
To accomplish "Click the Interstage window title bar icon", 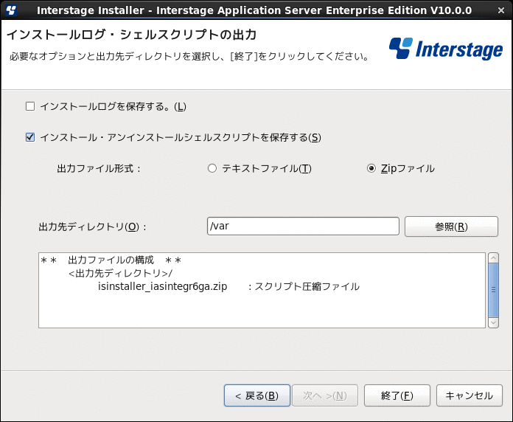I will [11, 10].
